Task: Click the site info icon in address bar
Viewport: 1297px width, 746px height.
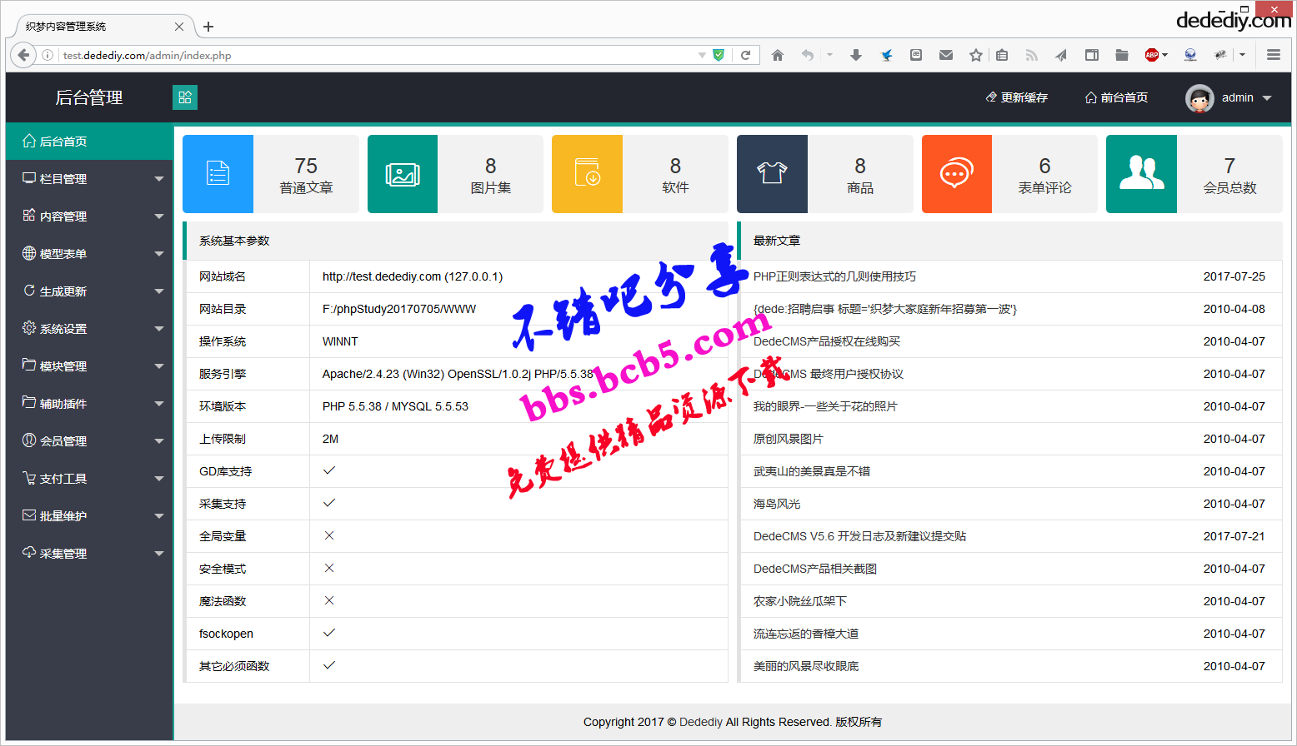Action: [x=48, y=55]
